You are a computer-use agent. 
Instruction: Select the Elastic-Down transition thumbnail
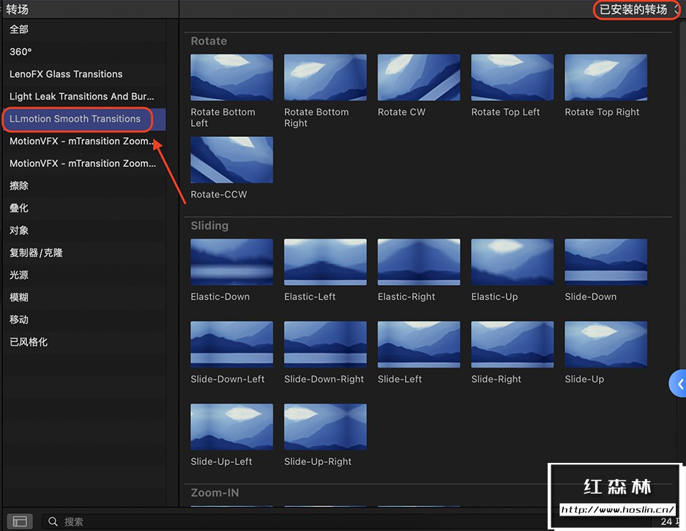(x=231, y=261)
